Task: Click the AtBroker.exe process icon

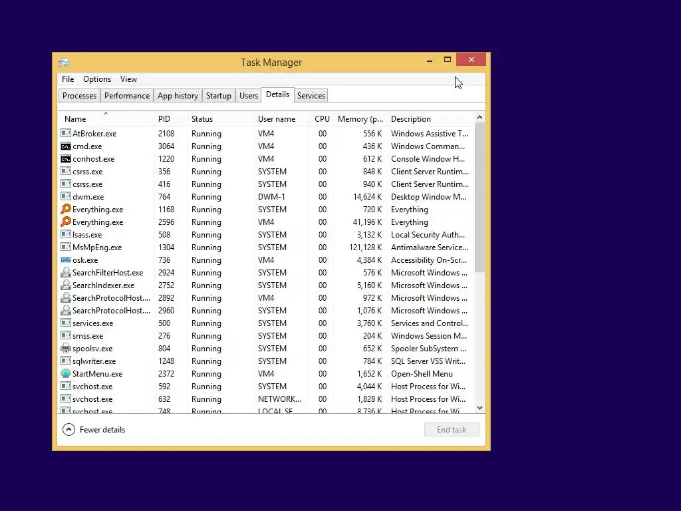Action: (66, 133)
